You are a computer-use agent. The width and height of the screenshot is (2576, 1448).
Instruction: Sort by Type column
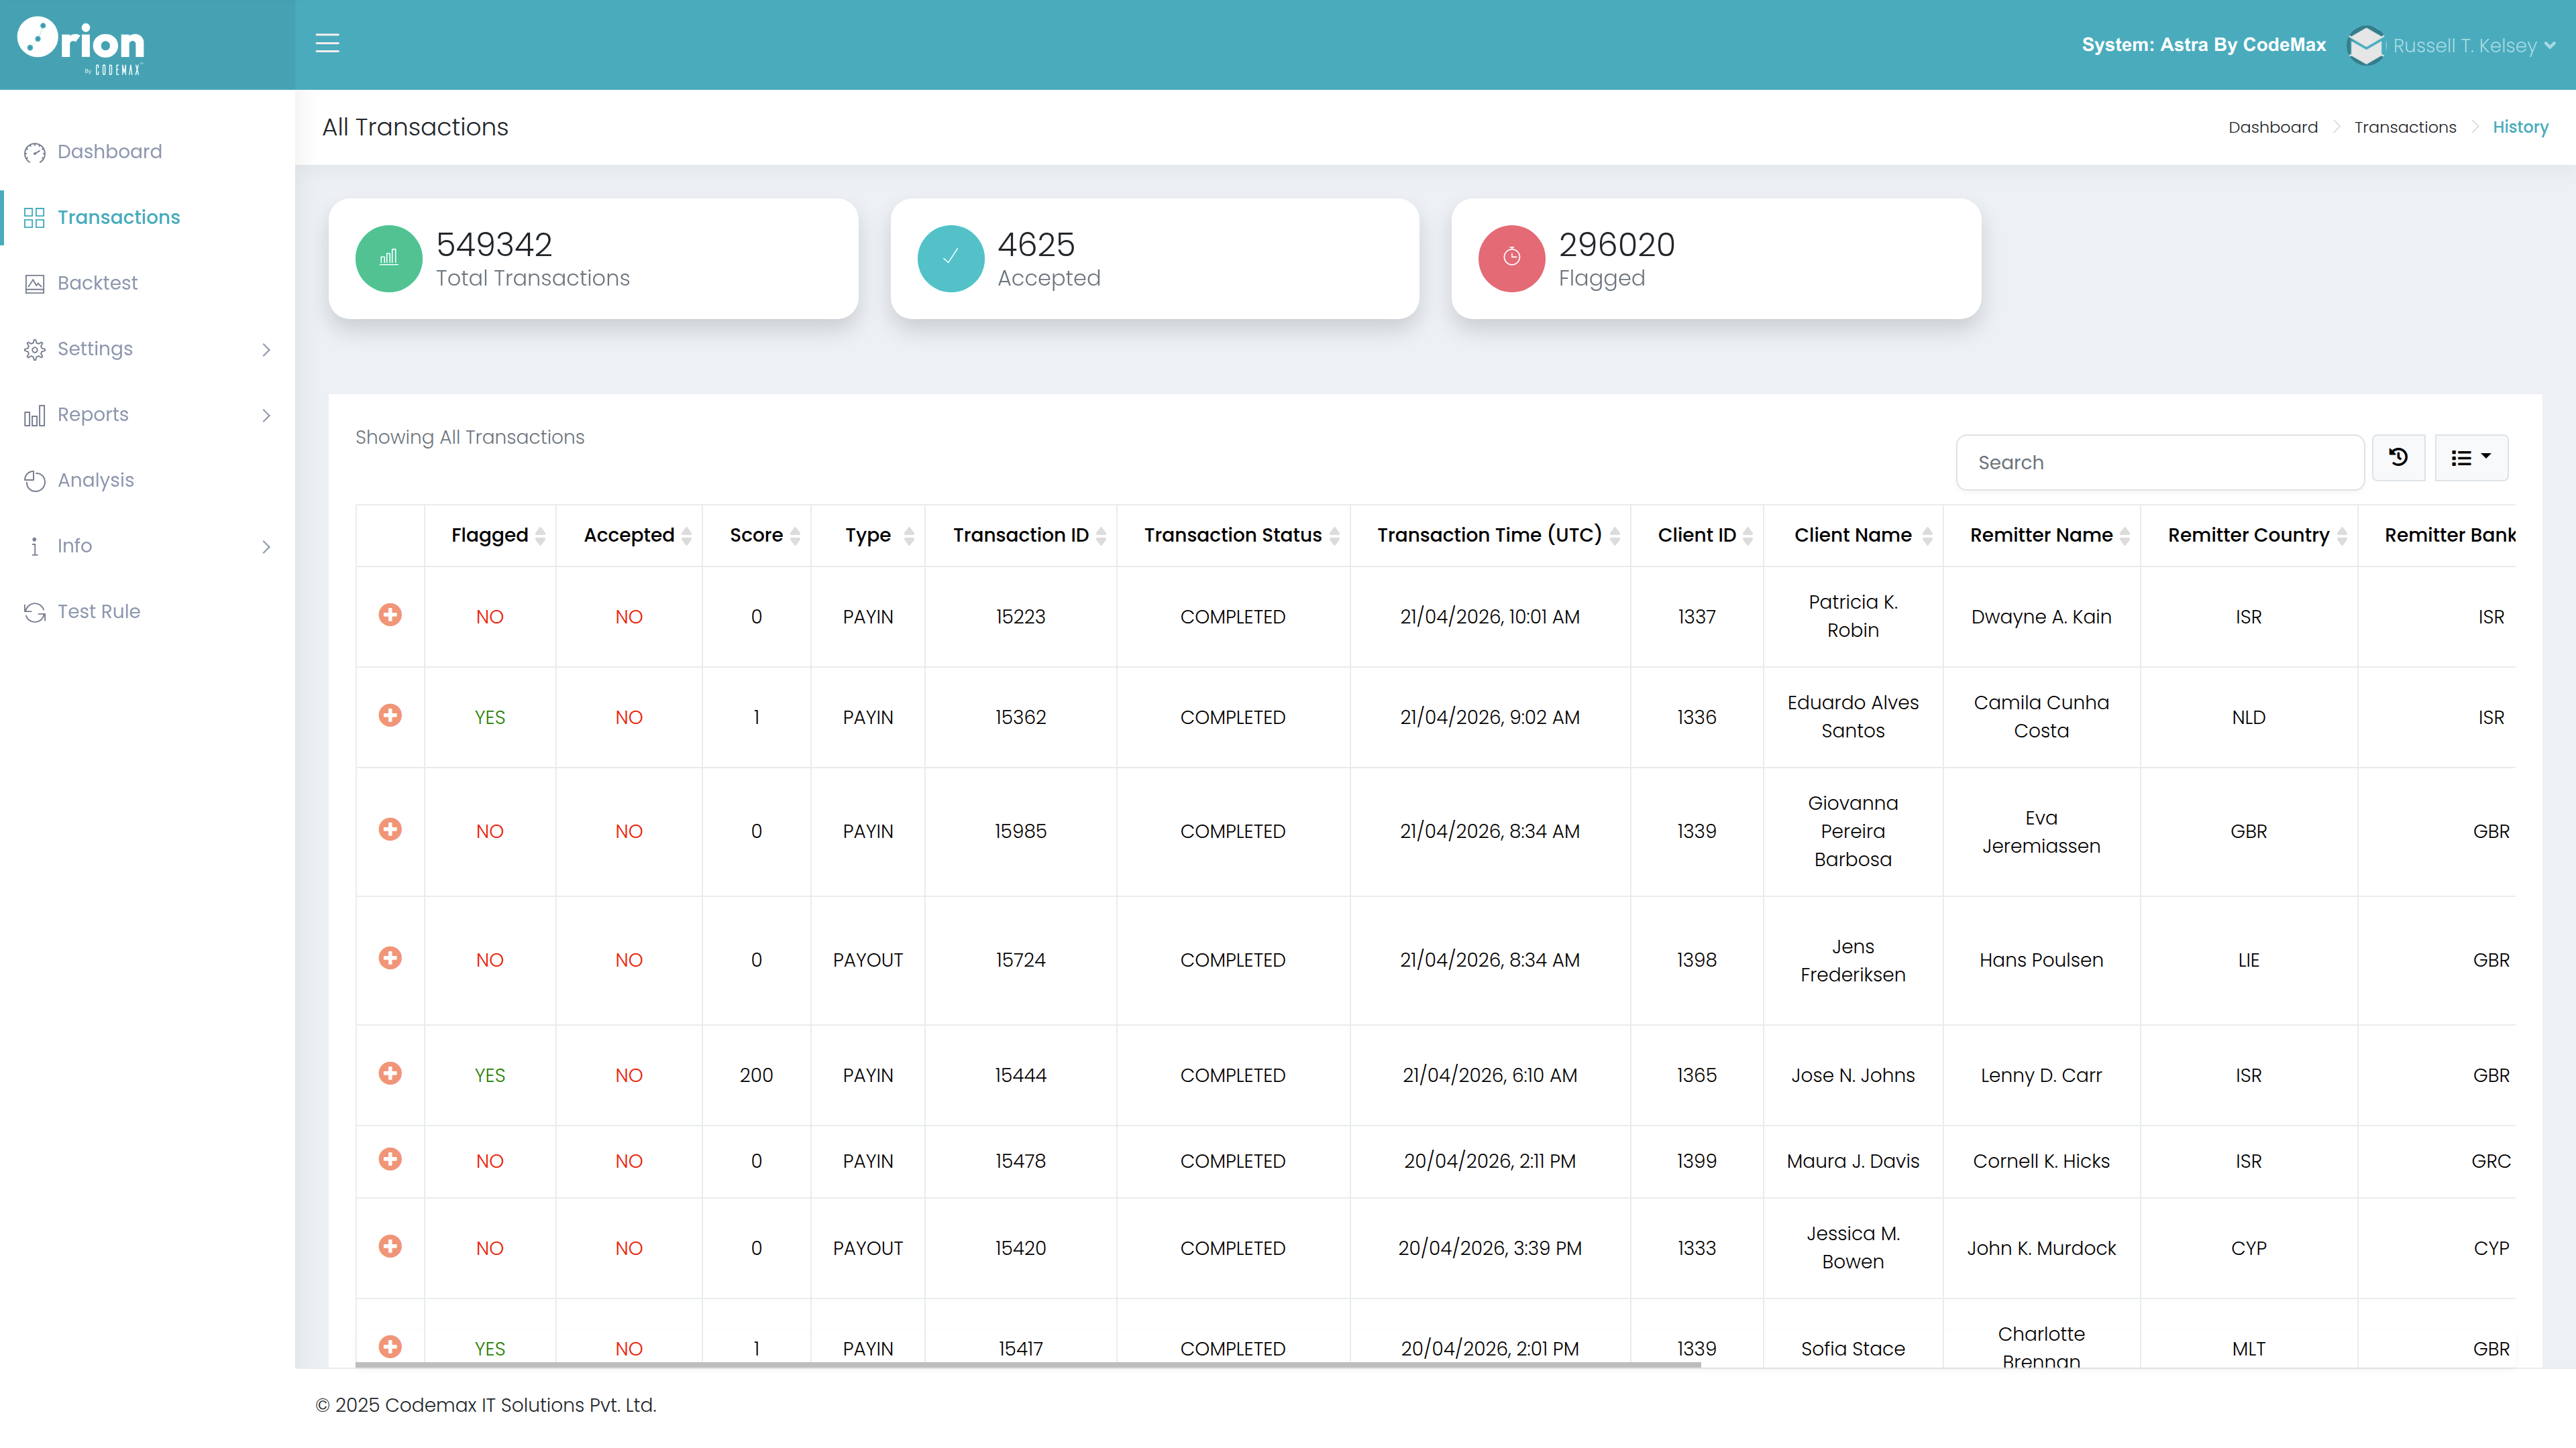point(868,536)
